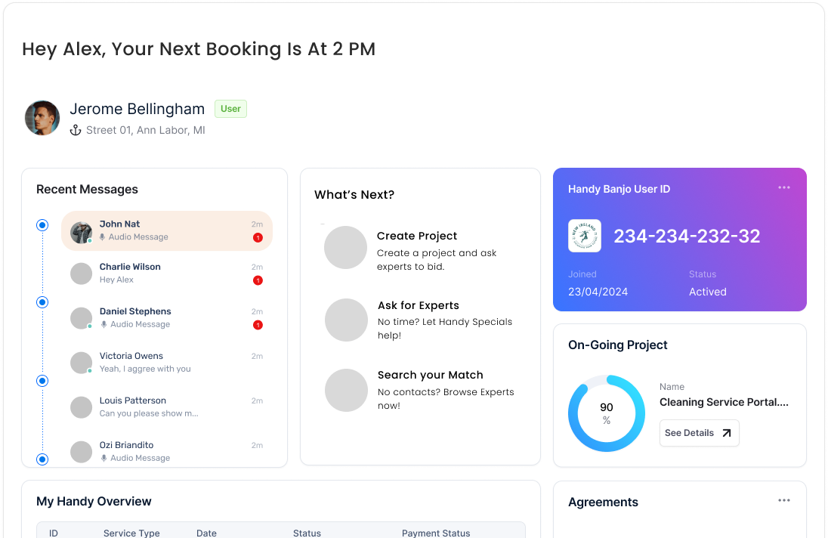Select the timeline dot beside John Nat
828x538 pixels.
pos(42,225)
